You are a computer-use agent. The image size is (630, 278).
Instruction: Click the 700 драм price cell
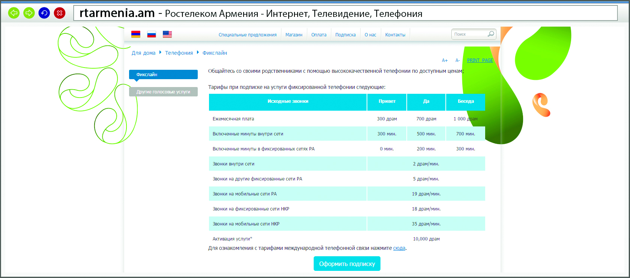tap(426, 119)
